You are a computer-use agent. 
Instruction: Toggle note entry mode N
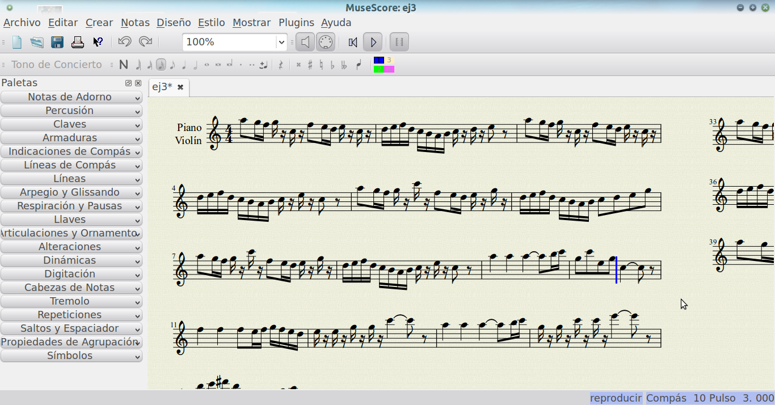click(x=124, y=65)
